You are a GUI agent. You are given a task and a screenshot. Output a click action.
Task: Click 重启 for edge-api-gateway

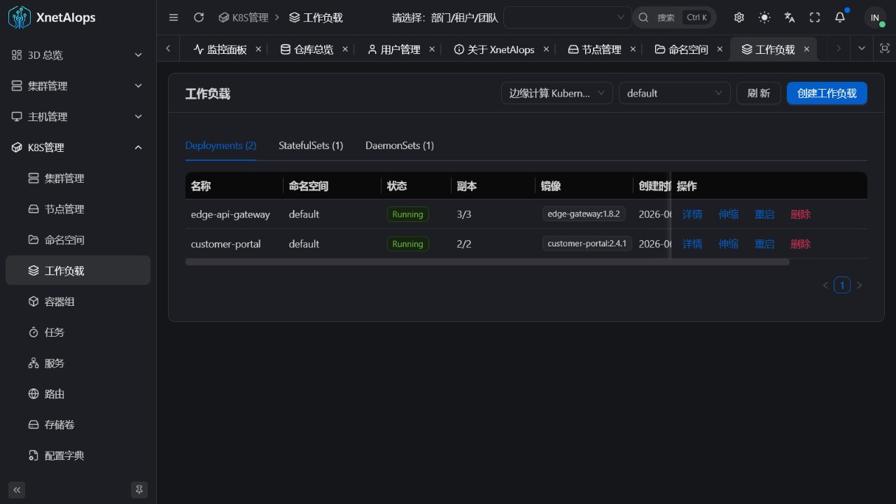coord(764,214)
